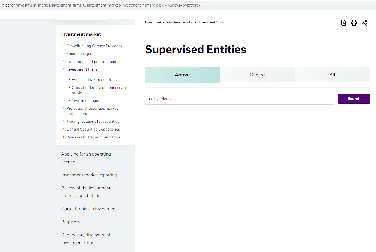376x252 pixels.
Task: Click the PDF export icon
Action: point(344,23)
